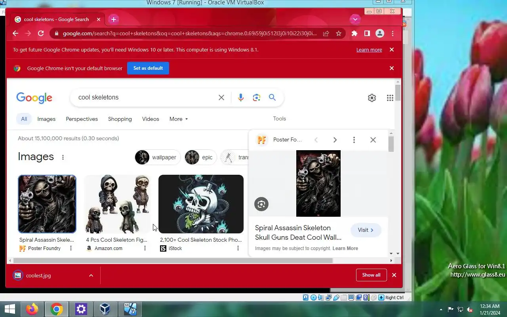
Task: Expand the More search filter dropdown
Action: click(179, 119)
